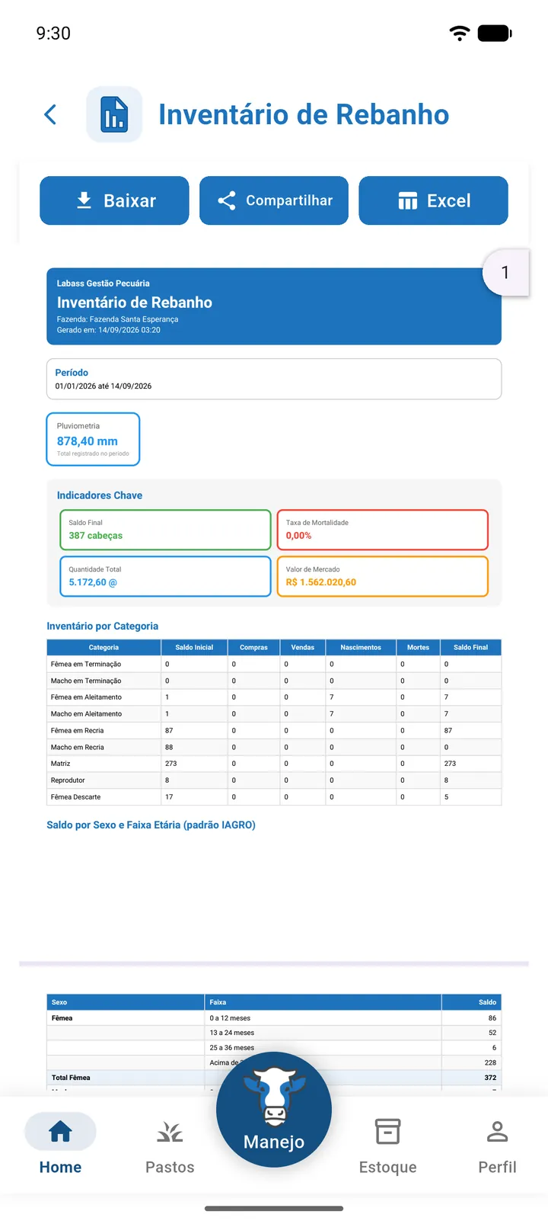Tap Quantidade Total 5.172,60 @ card
Image resolution: width=548 pixels, height=1224 pixels.
tap(165, 576)
